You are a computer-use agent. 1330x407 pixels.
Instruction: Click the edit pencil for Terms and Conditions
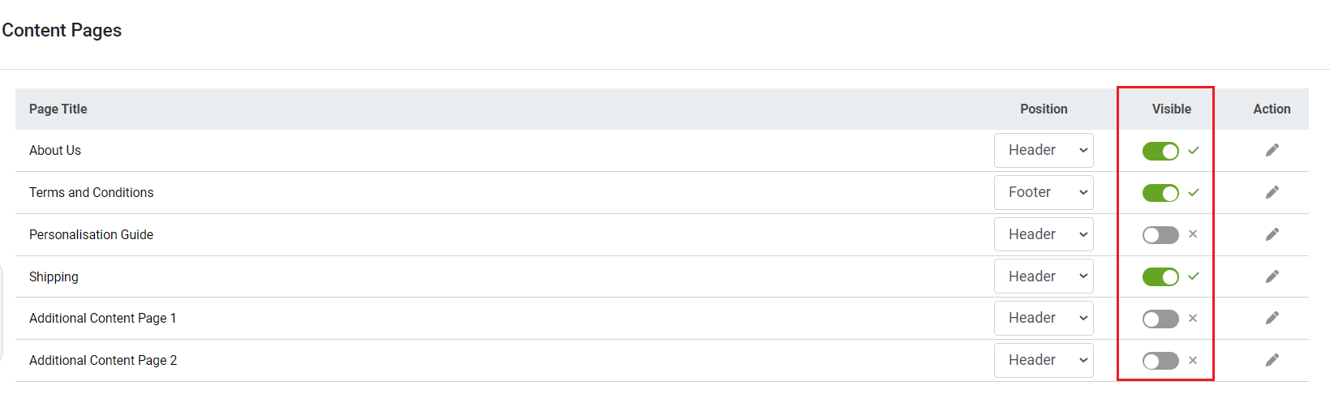point(1272,192)
